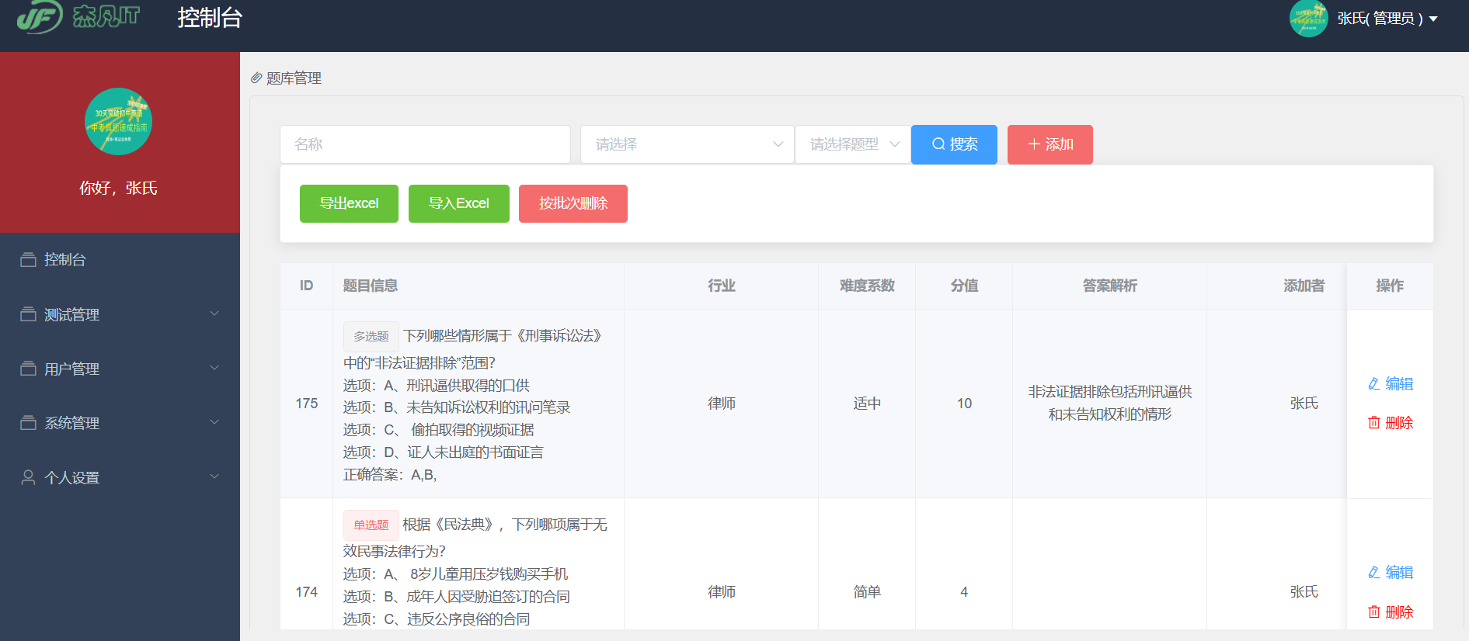Screen dimensions: 1469x641
Task: Click 简单 difficulty in row 174
Action: [867, 592]
